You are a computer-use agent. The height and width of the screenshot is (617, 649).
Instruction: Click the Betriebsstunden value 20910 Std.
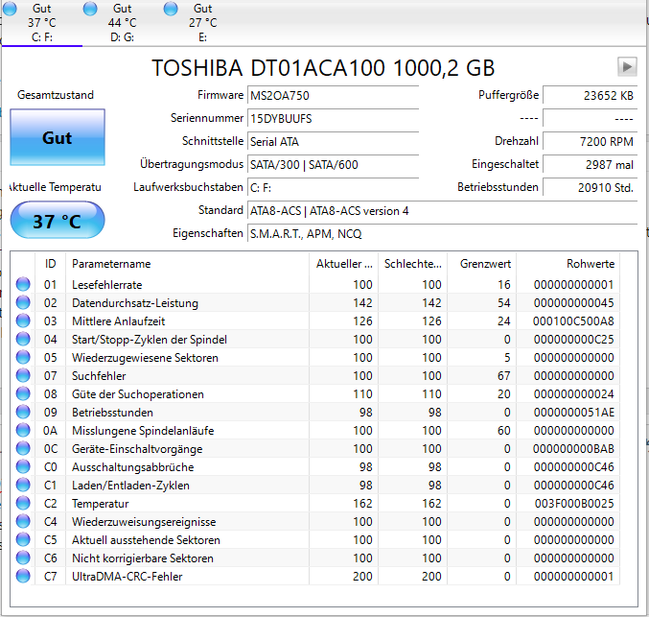pyautogui.click(x=591, y=188)
